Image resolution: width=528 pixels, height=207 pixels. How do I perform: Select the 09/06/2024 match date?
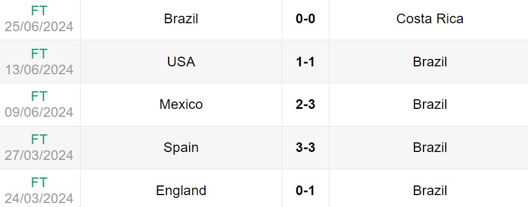point(39,112)
